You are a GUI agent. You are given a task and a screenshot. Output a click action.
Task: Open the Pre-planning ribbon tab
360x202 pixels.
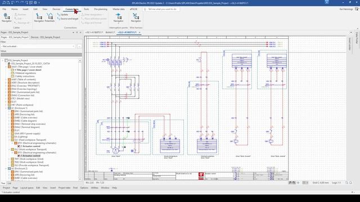[x=101, y=9]
